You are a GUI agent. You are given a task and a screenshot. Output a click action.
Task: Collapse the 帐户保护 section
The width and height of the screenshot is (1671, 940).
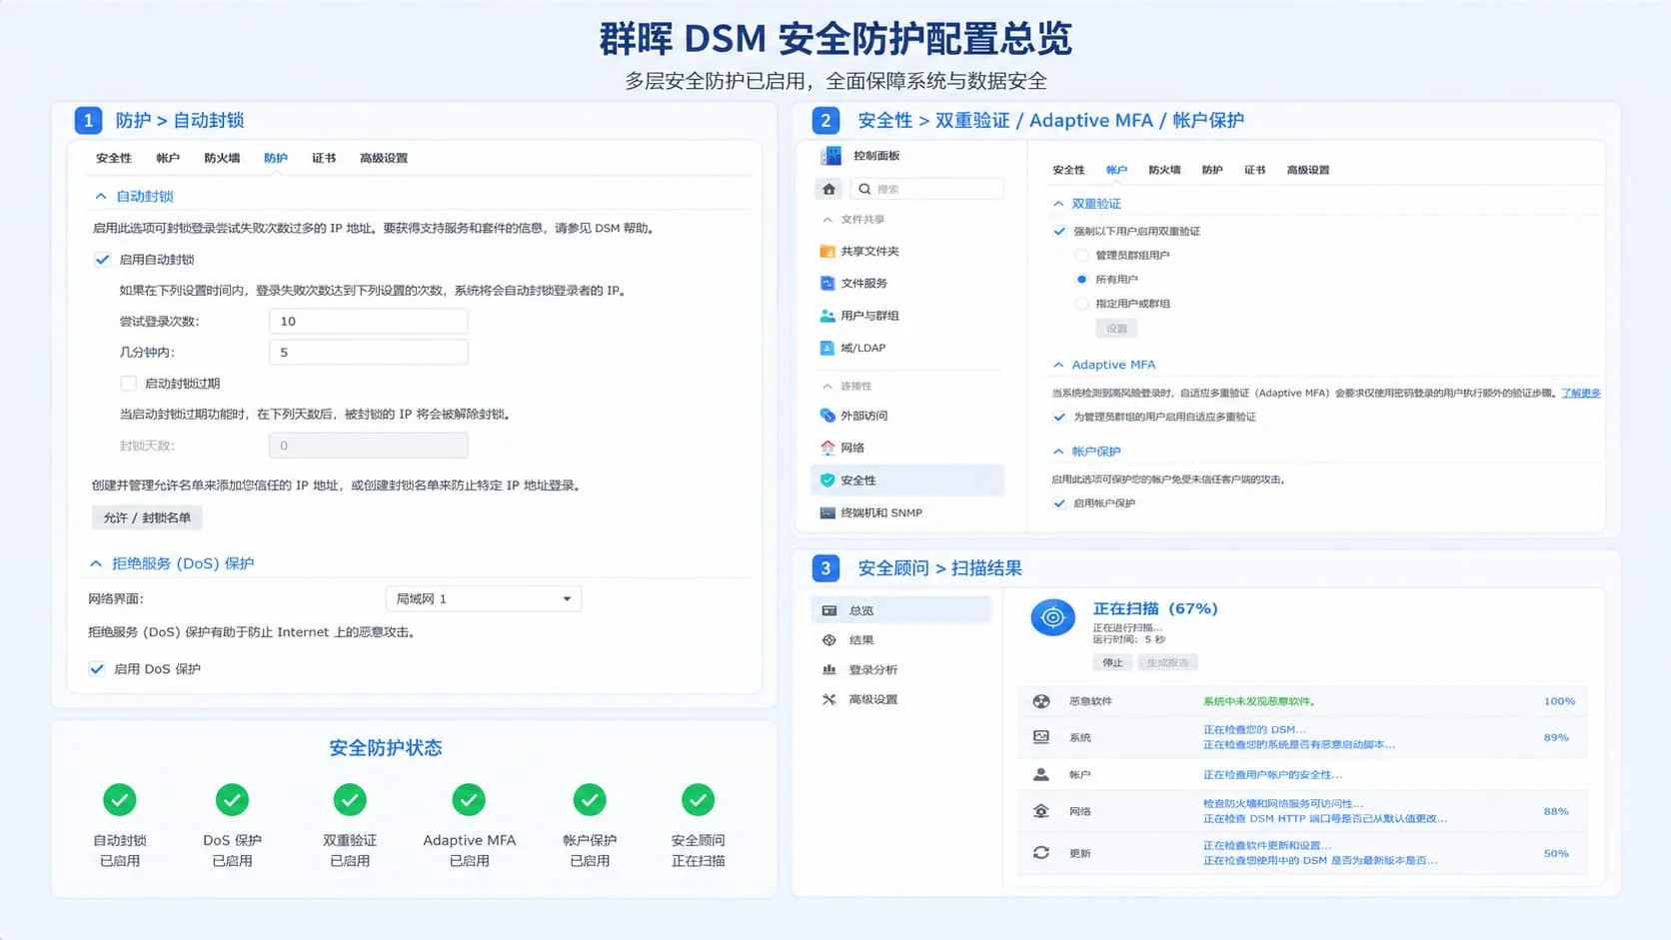(1058, 452)
